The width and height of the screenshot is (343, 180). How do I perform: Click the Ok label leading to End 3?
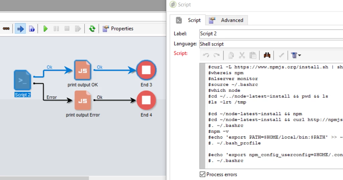coord(100,67)
